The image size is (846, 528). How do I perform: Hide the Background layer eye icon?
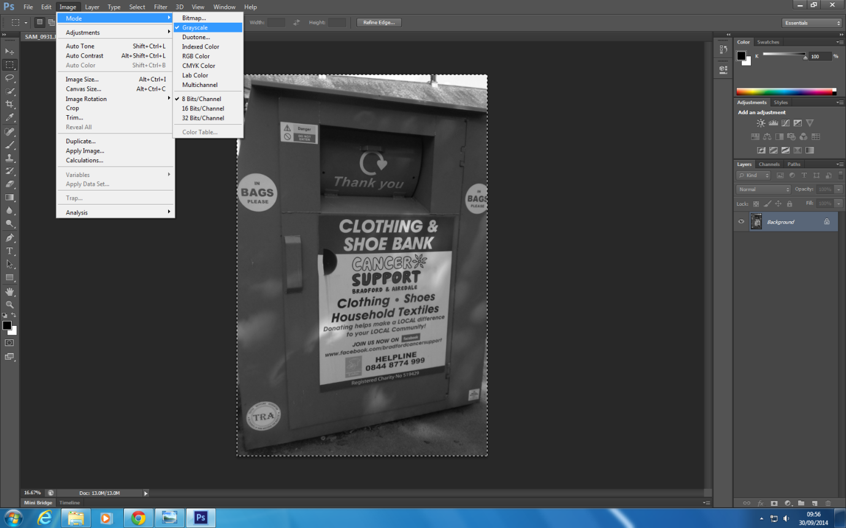tap(741, 222)
